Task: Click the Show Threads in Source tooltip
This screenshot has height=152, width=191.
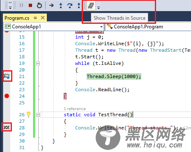Action: pyautogui.click(x=120, y=18)
